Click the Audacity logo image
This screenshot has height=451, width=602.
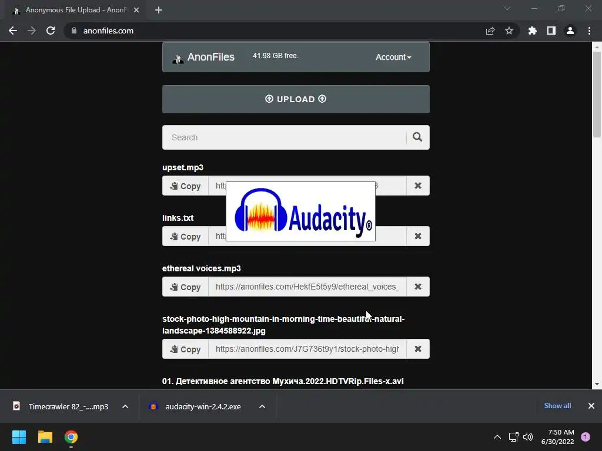300,211
